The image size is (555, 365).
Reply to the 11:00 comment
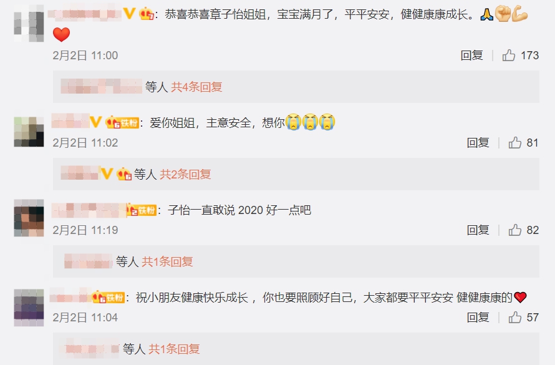471,56
